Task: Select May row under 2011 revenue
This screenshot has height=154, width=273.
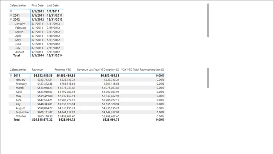Action: [x=87, y=96]
